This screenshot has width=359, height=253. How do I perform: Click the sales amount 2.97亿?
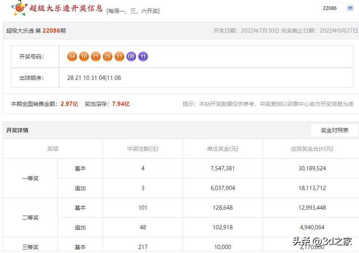point(70,104)
